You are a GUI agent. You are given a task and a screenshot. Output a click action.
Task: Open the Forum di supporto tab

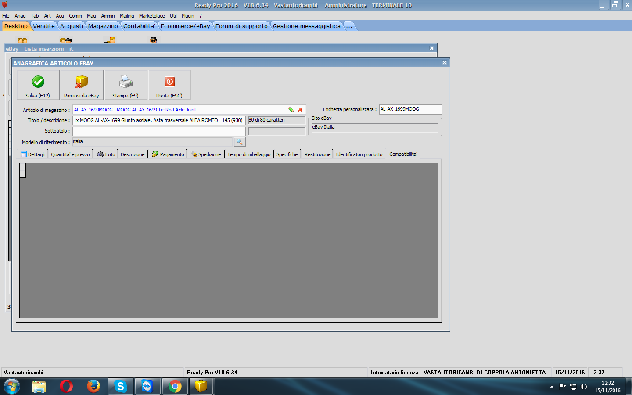click(241, 26)
